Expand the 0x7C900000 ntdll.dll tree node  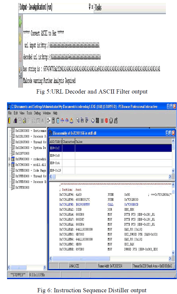point(9,165)
